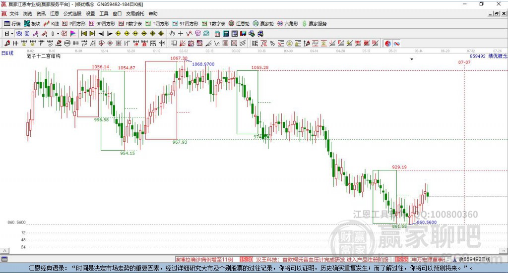Select the n² lines tool icon

coord(84,43)
